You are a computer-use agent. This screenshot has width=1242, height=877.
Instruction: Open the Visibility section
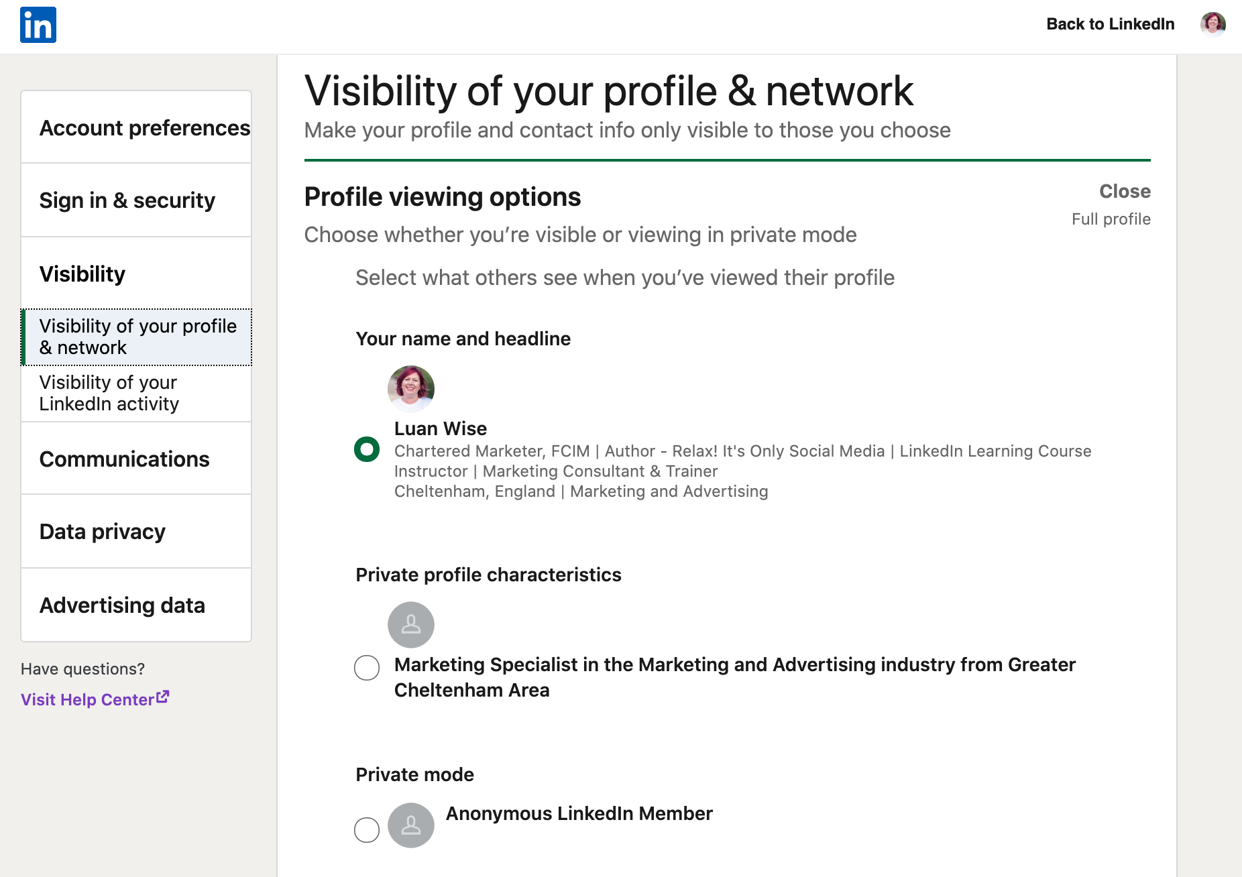[x=137, y=274]
